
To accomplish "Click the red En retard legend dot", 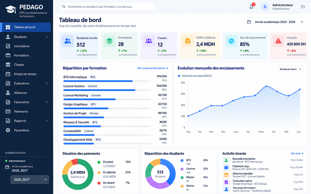I will point(99,183).
